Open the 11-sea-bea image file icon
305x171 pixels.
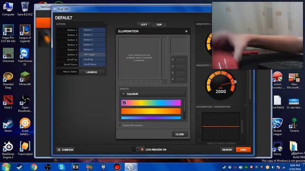294,104
